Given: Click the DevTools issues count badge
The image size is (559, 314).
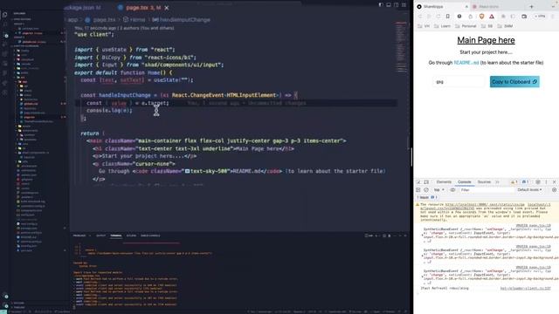Looking at the screenshot, I should 525,182.
